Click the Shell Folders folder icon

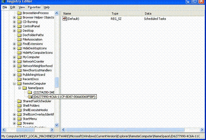[x=19, y=106]
